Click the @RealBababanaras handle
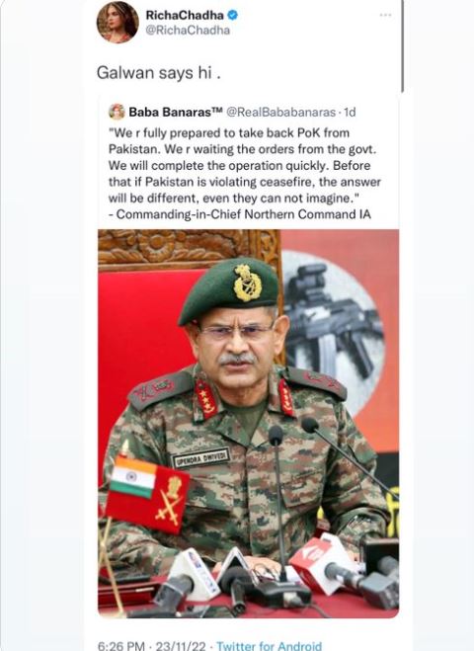 pos(280,112)
